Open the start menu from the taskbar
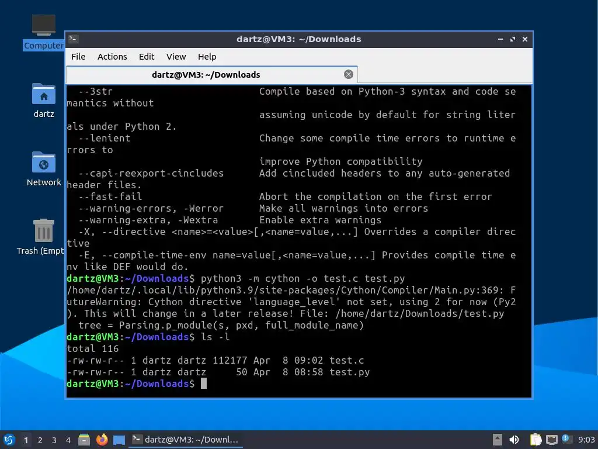The width and height of the screenshot is (598, 449). (9, 440)
